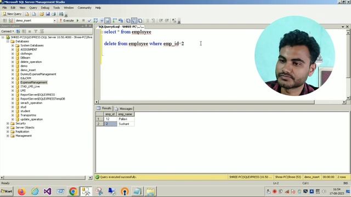Click the query editor vertical scrollbar
The width and height of the screenshot is (351, 197).
[x=348, y=65]
